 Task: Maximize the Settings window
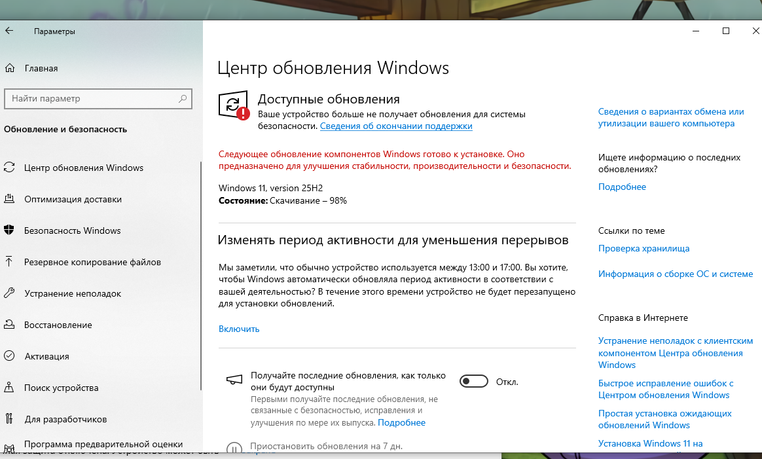tap(726, 31)
